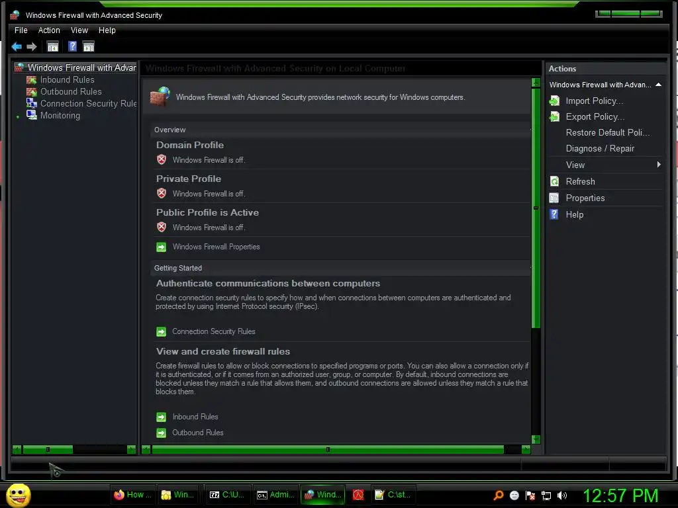This screenshot has width=678, height=508.
Task: Open the smiley face Start button
Action: (x=18, y=495)
